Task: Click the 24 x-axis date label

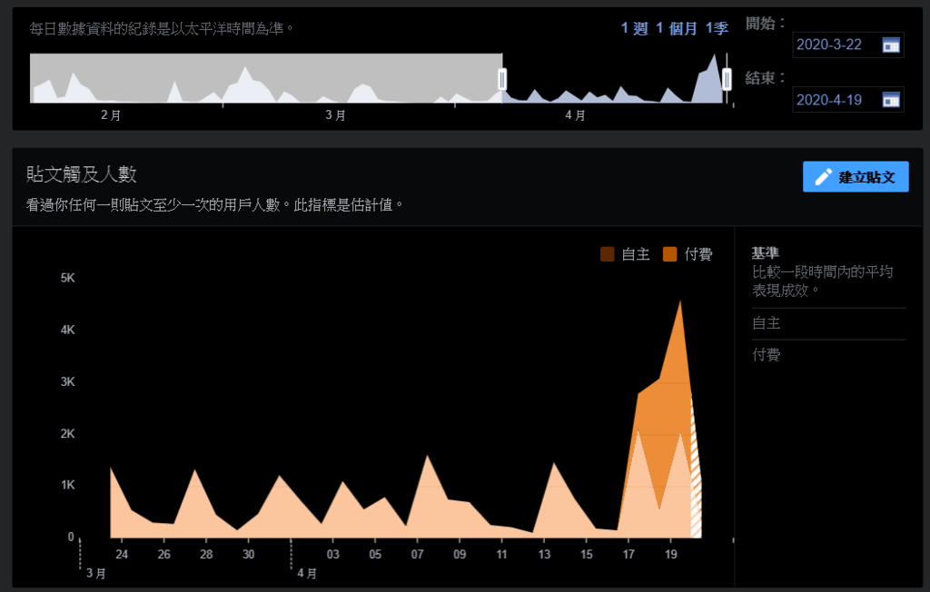Action: point(122,554)
